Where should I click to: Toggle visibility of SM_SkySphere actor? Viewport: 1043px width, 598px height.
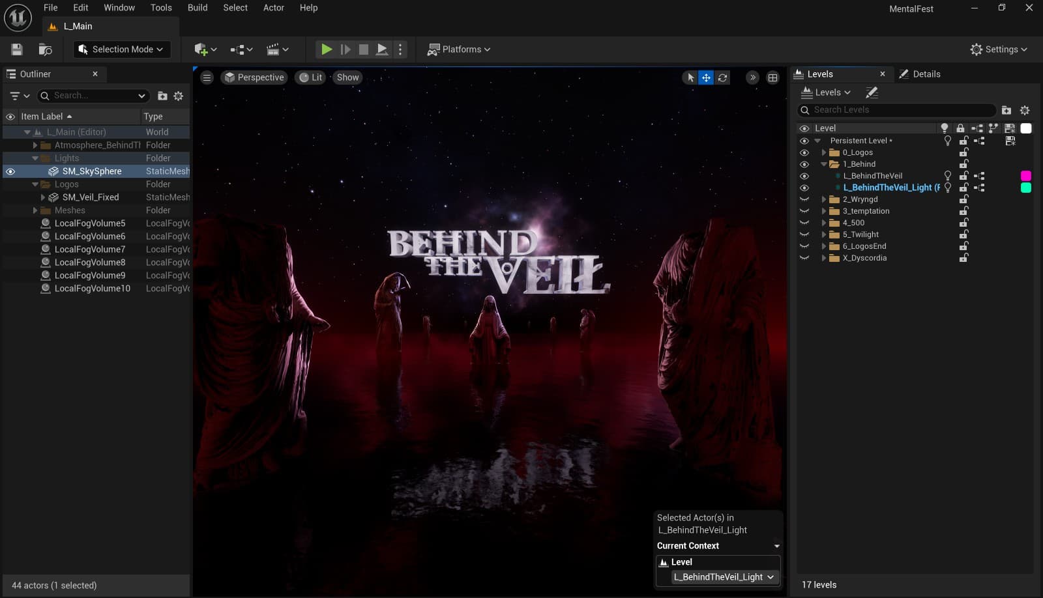click(10, 171)
